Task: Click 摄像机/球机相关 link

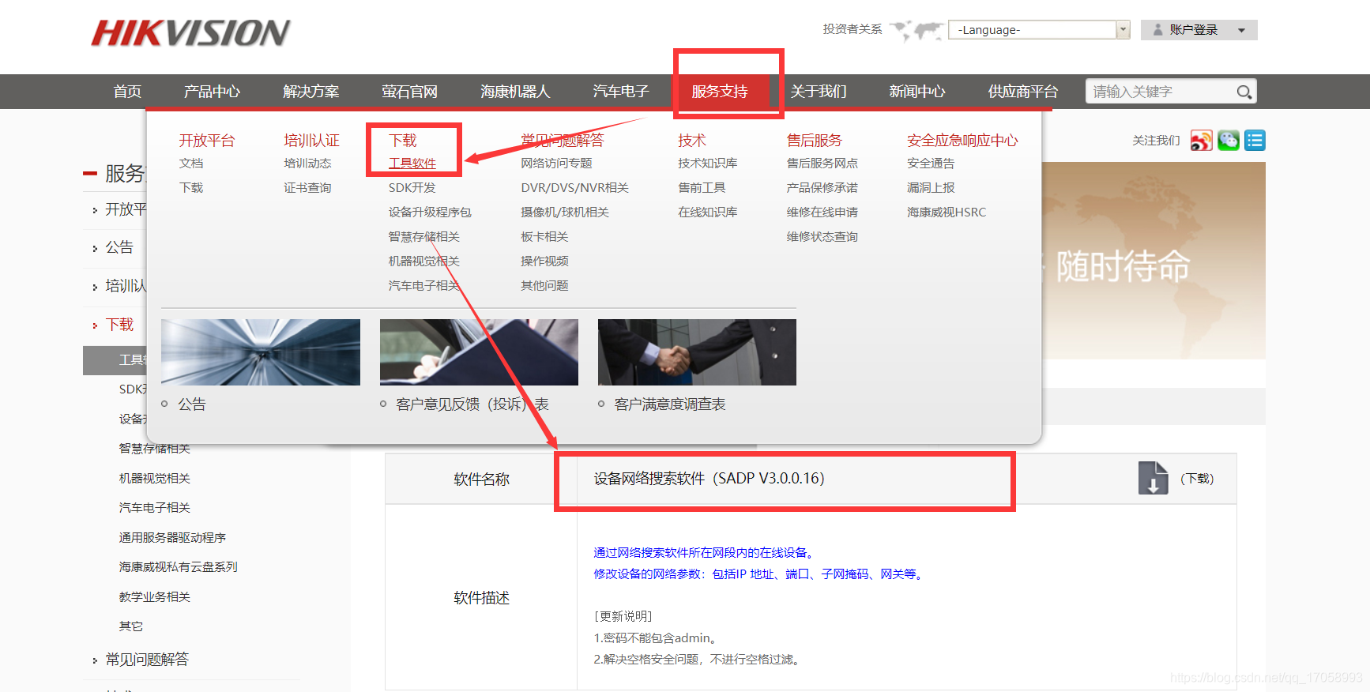Action: 565,212
